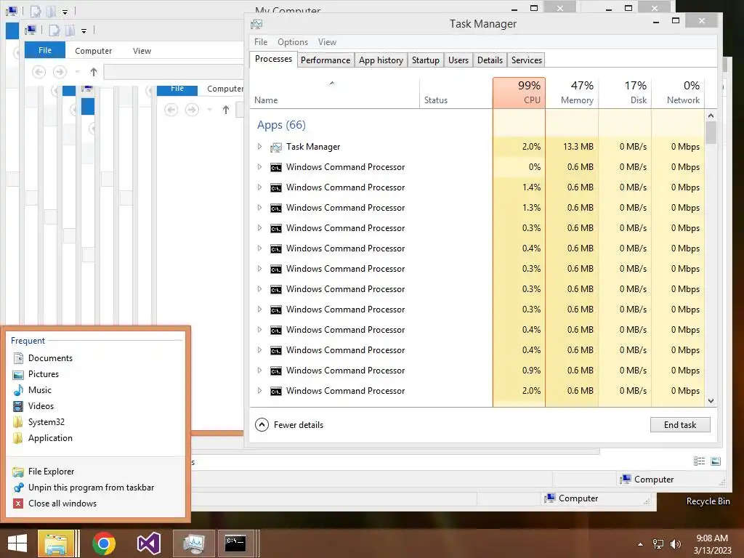Switch to the Performance tab
The image size is (744, 558).
pos(325,60)
